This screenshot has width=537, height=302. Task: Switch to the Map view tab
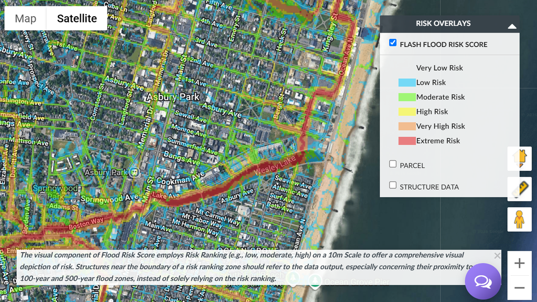tap(25, 18)
